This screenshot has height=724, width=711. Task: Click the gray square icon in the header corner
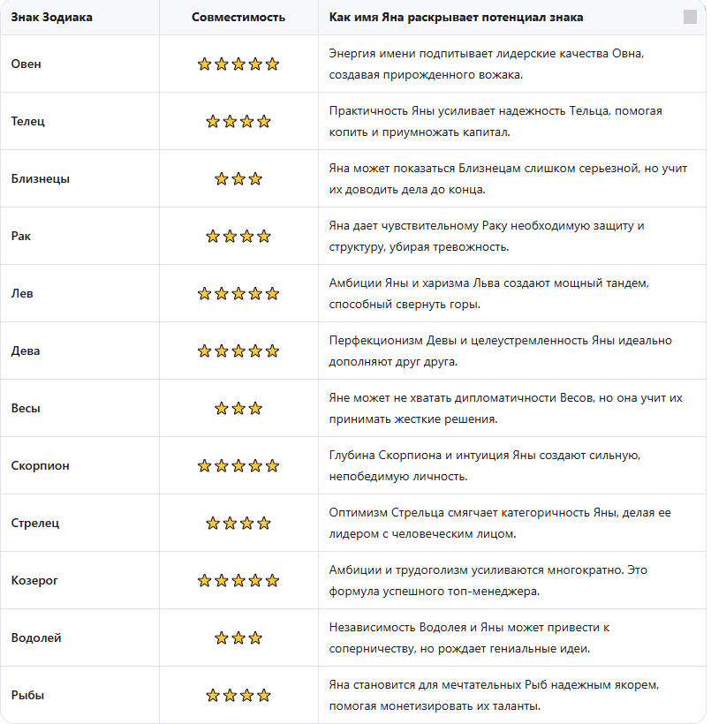pyautogui.click(x=690, y=17)
